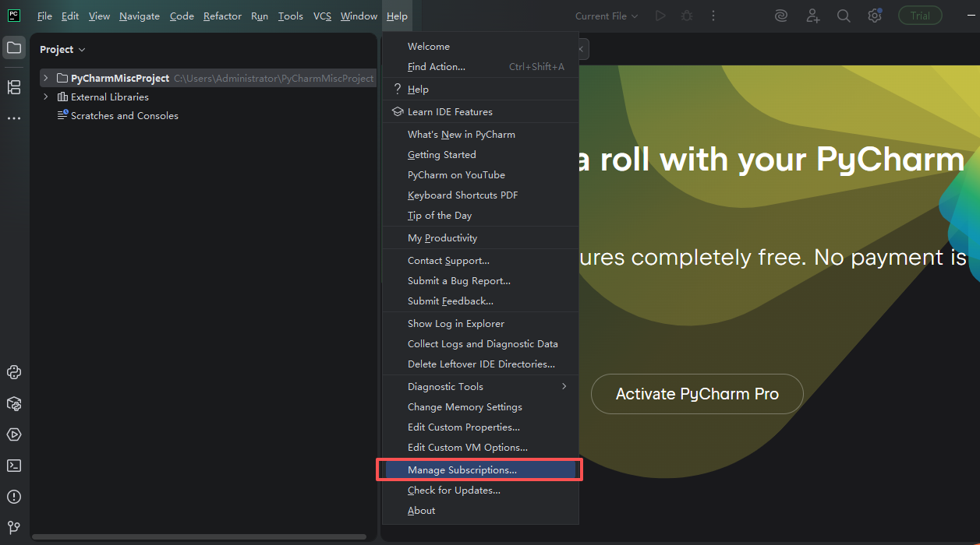Open the Git version control icon
Image resolution: width=980 pixels, height=545 pixels.
(x=14, y=527)
